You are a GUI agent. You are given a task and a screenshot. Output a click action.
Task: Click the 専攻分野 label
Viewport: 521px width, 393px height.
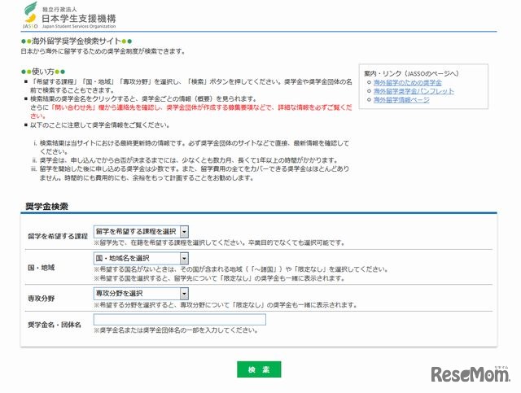[x=41, y=298]
